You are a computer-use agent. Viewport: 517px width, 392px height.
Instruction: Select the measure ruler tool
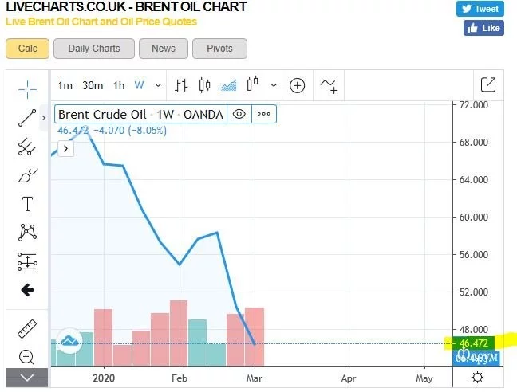27,328
